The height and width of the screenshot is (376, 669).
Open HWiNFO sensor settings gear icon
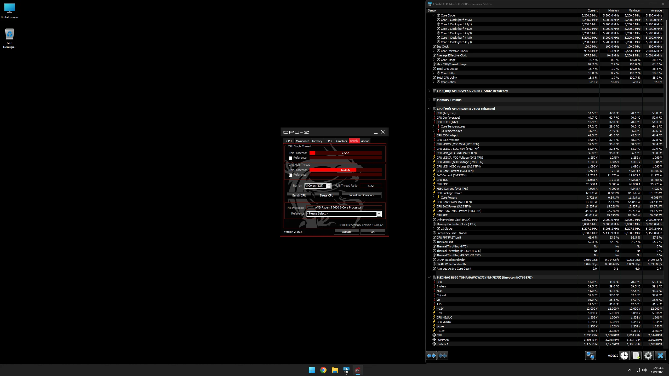click(x=648, y=356)
